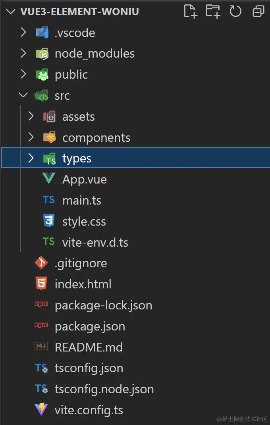Expand the .vscode folder chevron
Image resolution: width=270 pixels, height=425 pixels.
click(23, 33)
